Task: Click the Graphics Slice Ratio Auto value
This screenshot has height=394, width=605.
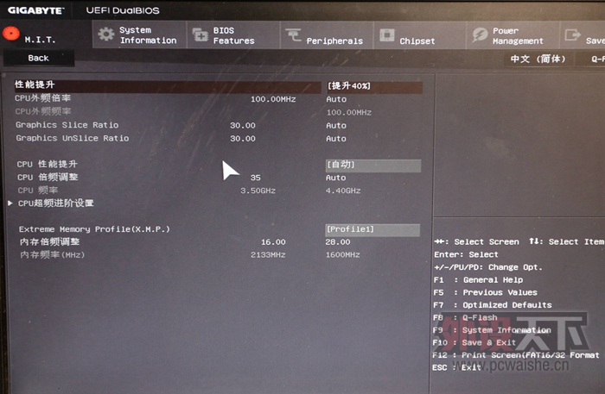Action: [x=336, y=125]
